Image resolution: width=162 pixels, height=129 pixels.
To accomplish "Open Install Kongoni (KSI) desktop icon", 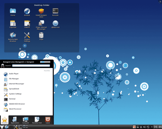I will 41,13.
